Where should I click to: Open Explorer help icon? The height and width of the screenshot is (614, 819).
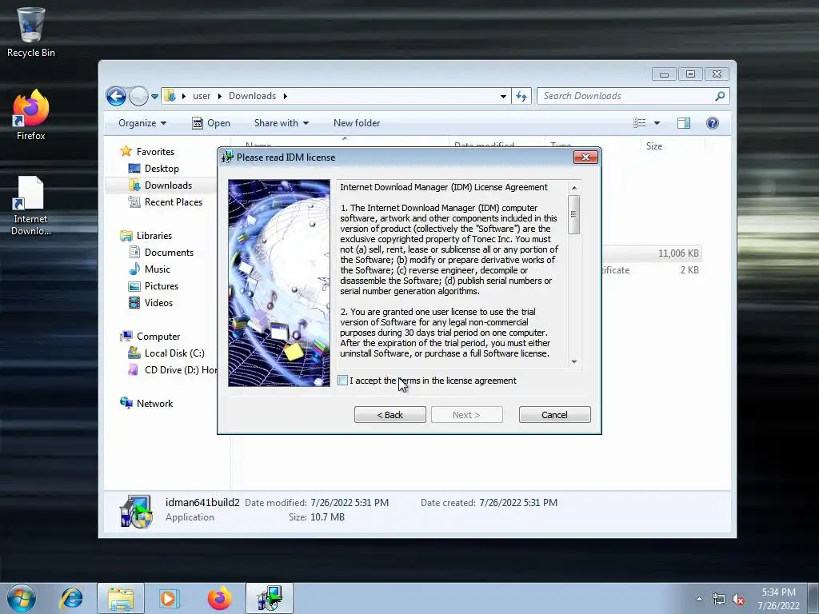tap(713, 123)
